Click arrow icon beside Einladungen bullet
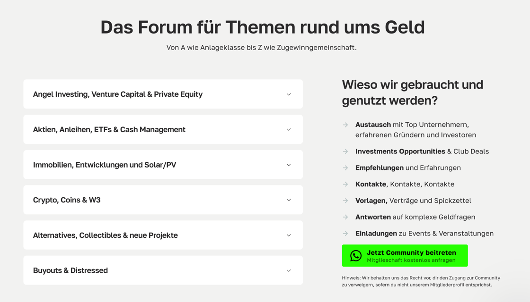530x302 pixels. click(345, 234)
